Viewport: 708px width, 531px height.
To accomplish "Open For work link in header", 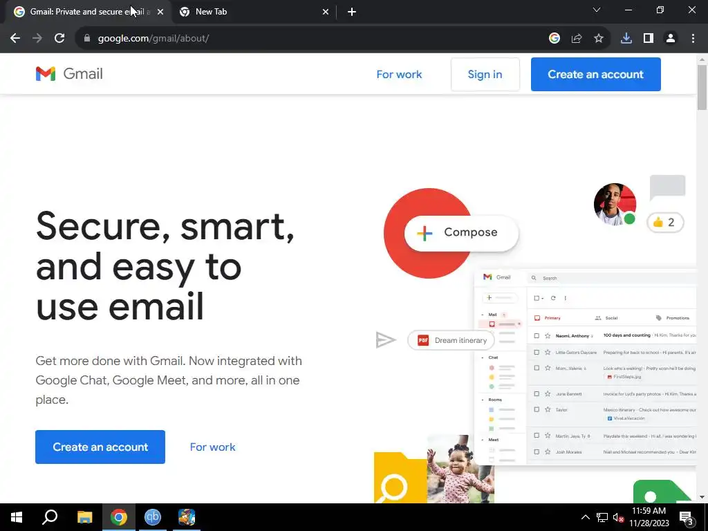I will [399, 74].
